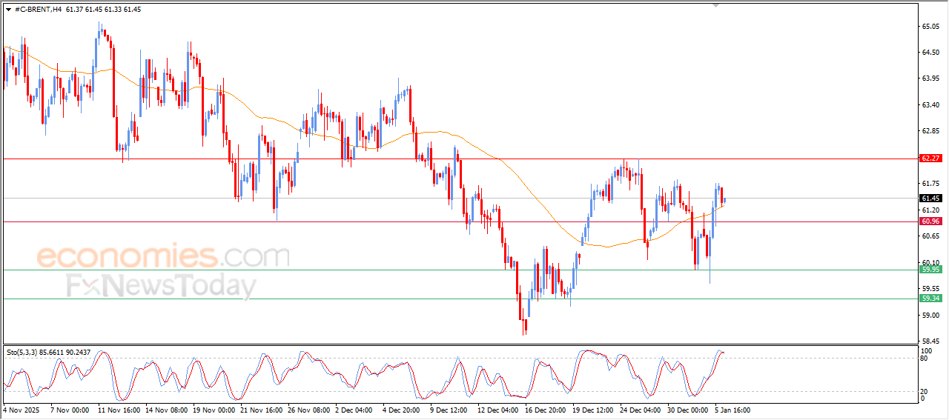Select the black 61.45 current price label
This screenshot has height=420, width=949.
pyautogui.click(x=930, y=199)
